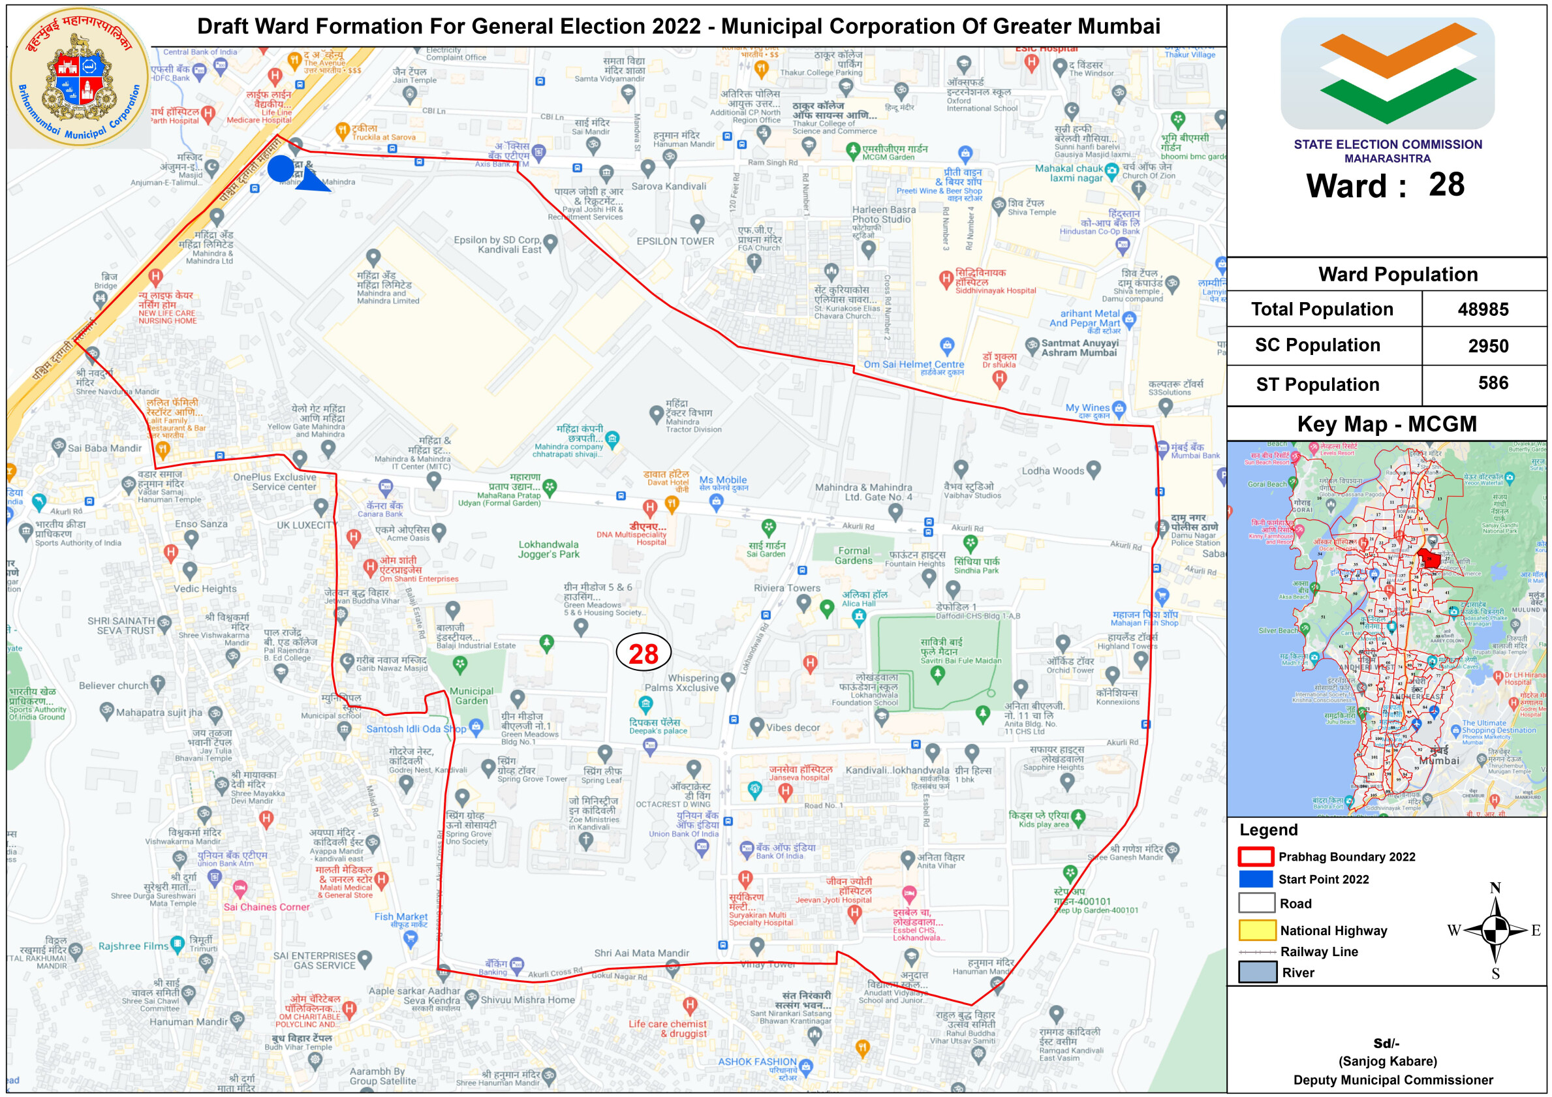Click the State Election Commission tricolor logo
Viewport: 1552px width, 1097px height.
coord(1387,73)
